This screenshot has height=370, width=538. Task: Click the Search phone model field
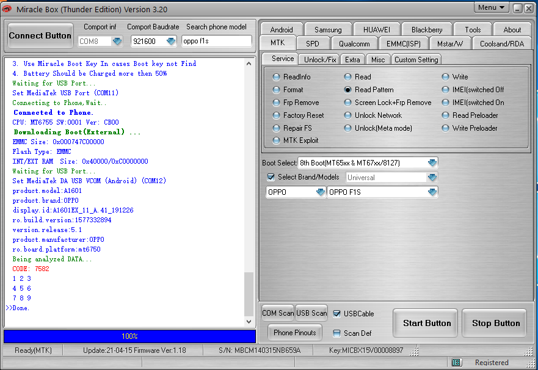[217, 41]
